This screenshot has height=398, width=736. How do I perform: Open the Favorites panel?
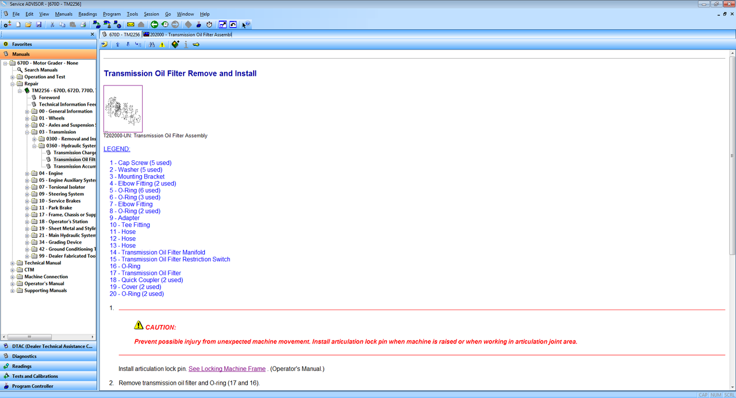pos(48,44)
